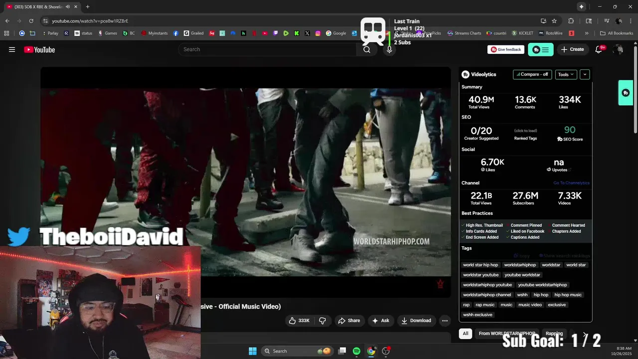Open the TubeBuddy menu button in header
Image resolution: width=638 pixels, height=359 pixels.
click(x=541, y=49)
